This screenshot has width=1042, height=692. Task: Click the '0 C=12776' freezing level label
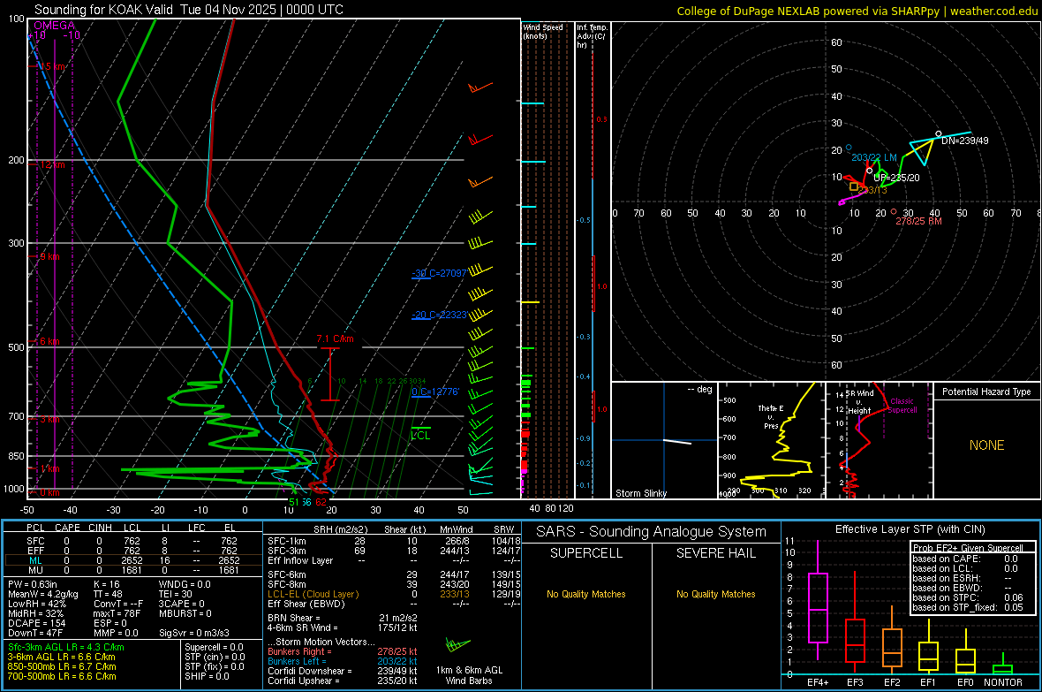pyautogui.click(x=435, y=392)
